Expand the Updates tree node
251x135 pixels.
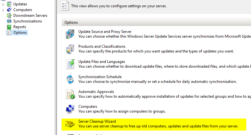tap(3, 4)
